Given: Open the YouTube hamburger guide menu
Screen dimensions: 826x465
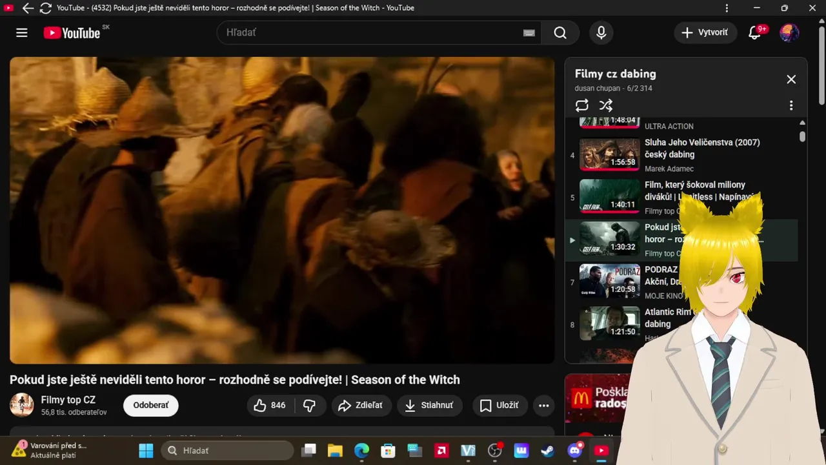Looking at the screenshot, I should [x=22, y=32].
